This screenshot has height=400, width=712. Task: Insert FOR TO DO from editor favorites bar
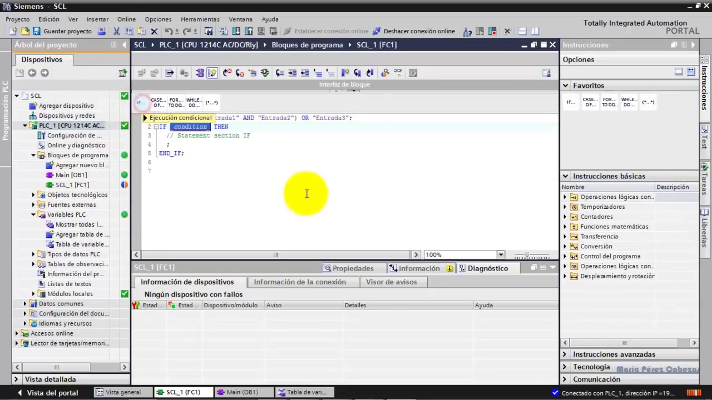tap(176, 102)
